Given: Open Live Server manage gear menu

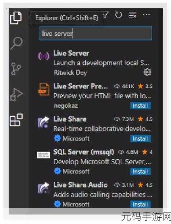Looking at the screenshot, I should (147, 72).
